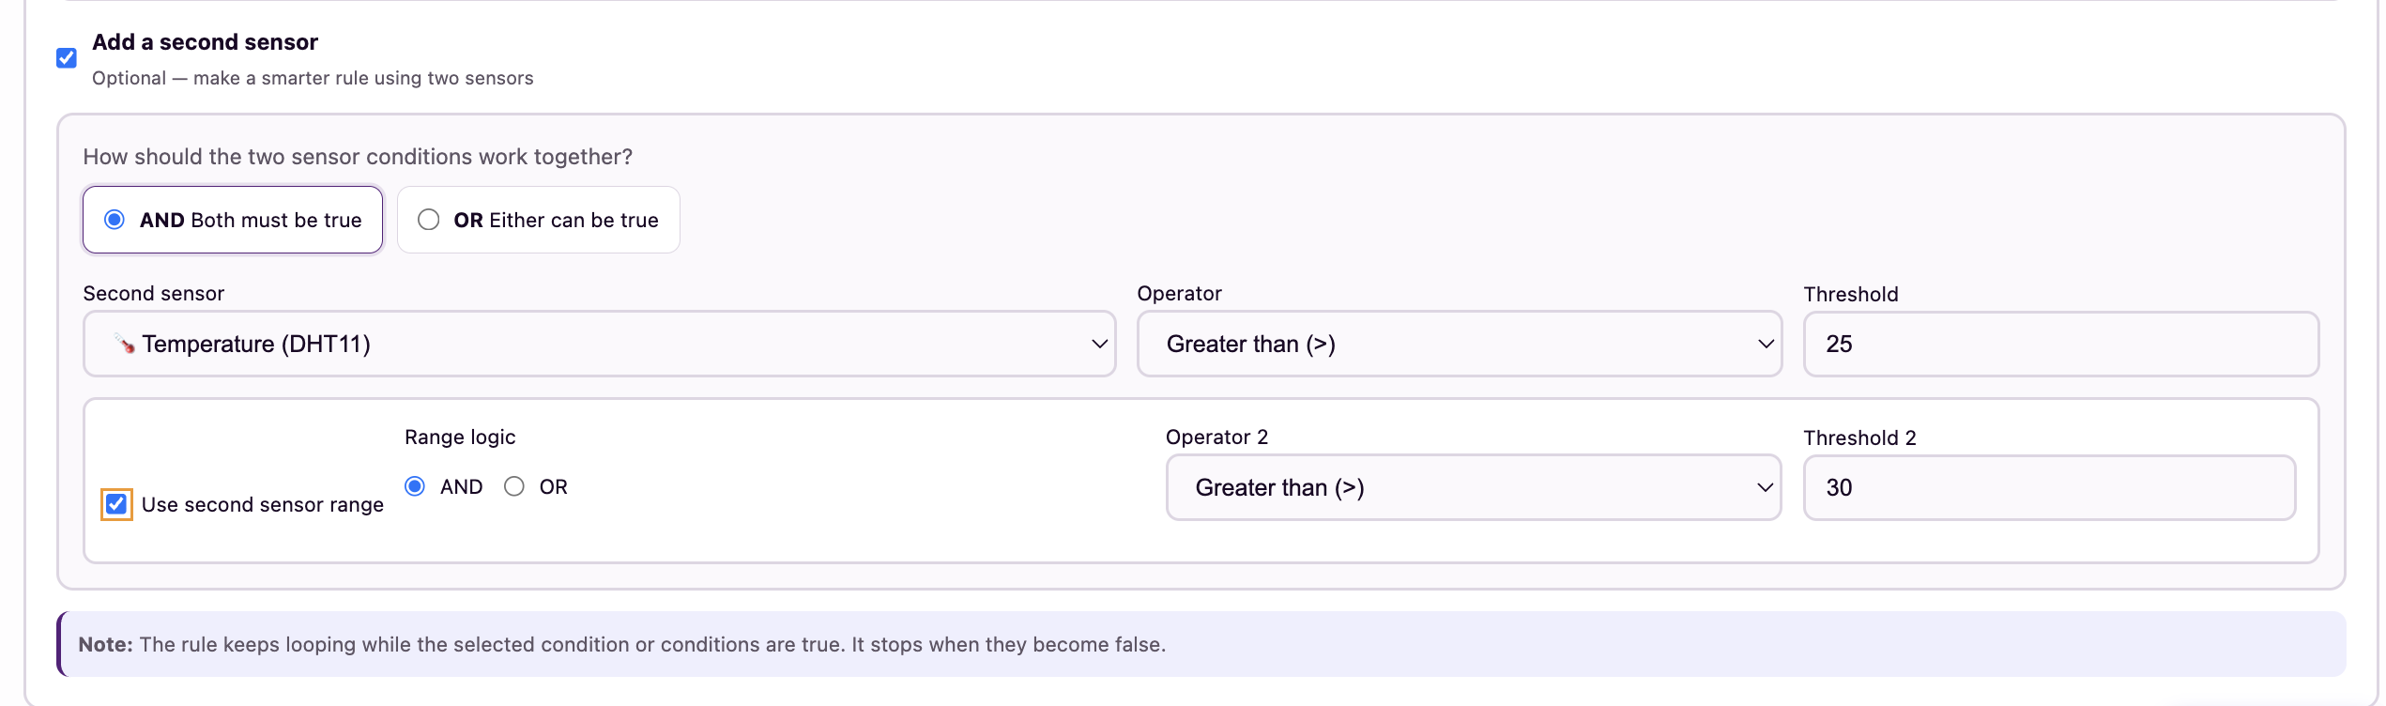Choose the OR Either can be true radio

coord(429,220)
